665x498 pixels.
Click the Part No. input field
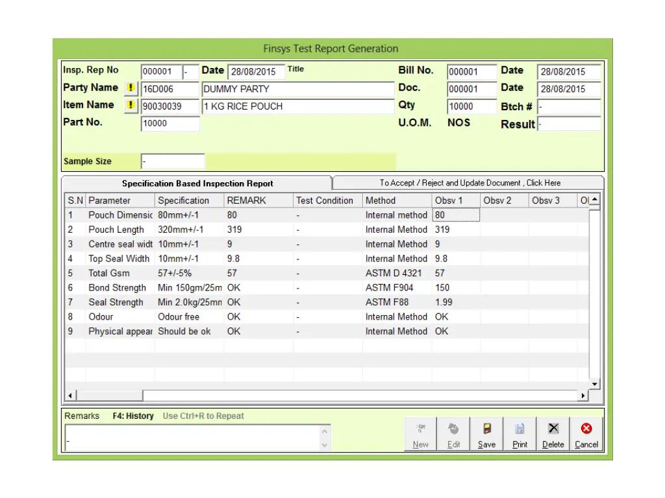point(169,123)
